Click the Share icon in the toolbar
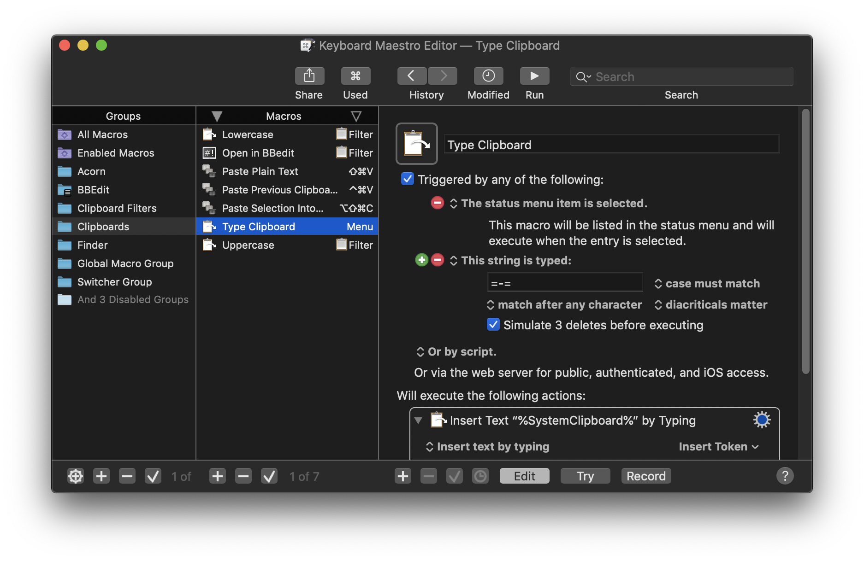The width and height of the screenshot is (864, 561). (309, 76)
